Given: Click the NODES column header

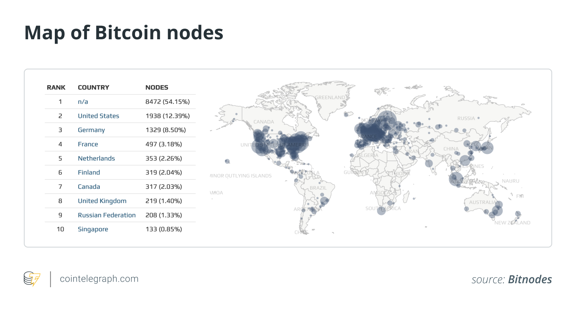Looking at the screenshot, I should (157, 87).
